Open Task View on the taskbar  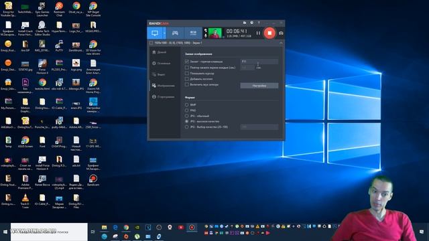pos(93,232)
